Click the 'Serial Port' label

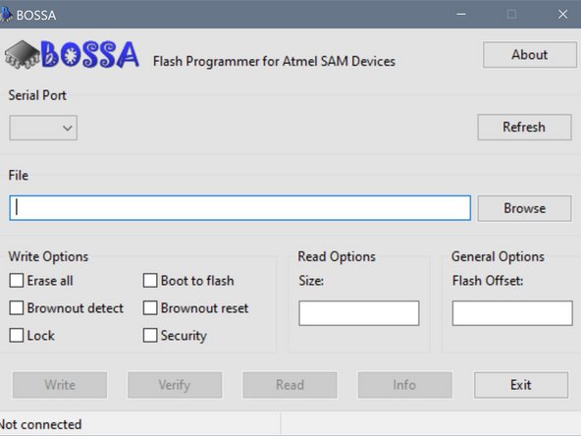tap(37, 95)
